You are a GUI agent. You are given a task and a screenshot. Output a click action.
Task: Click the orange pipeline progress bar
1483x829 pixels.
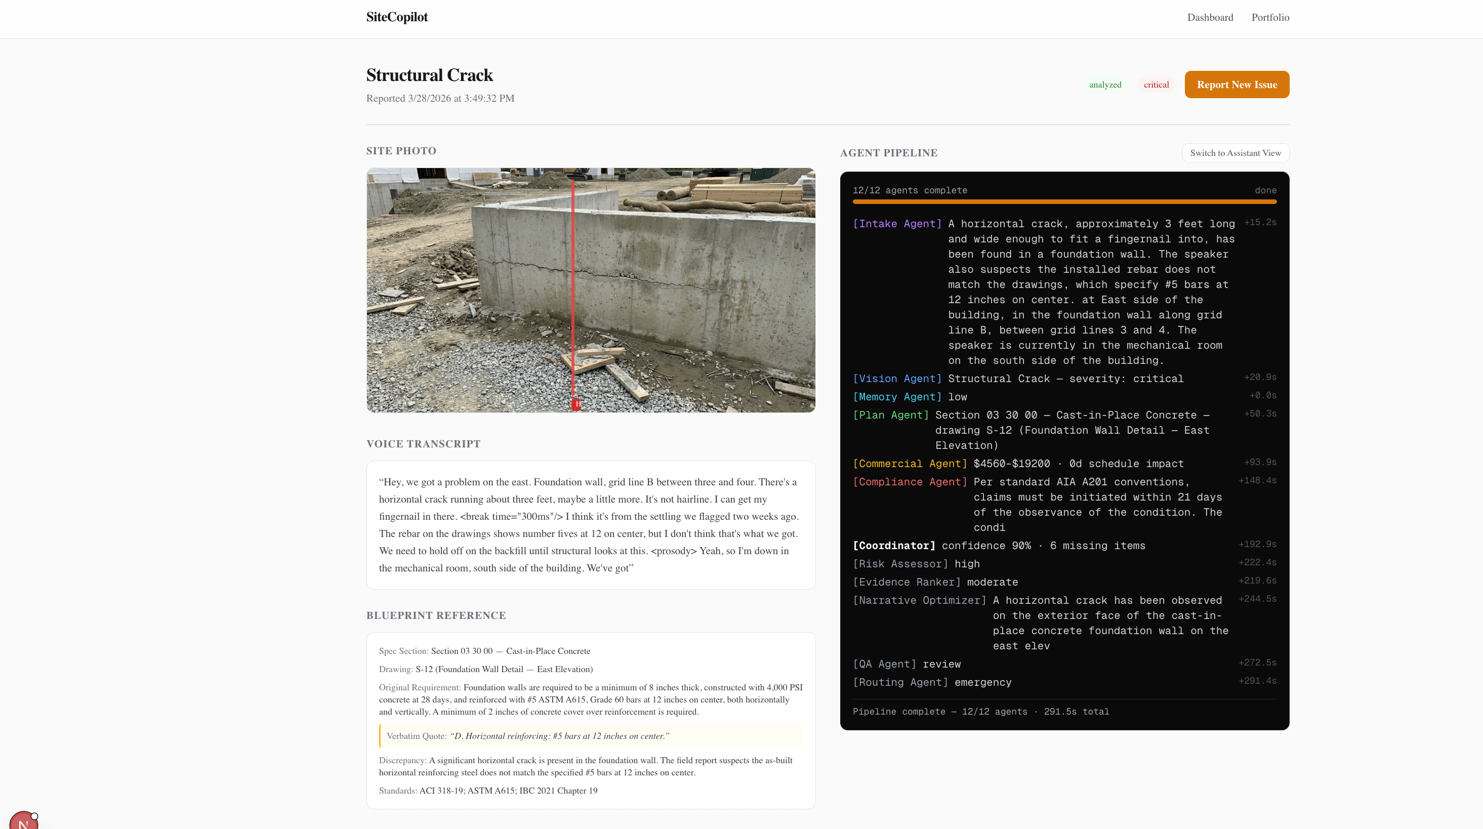[1064, 202]
